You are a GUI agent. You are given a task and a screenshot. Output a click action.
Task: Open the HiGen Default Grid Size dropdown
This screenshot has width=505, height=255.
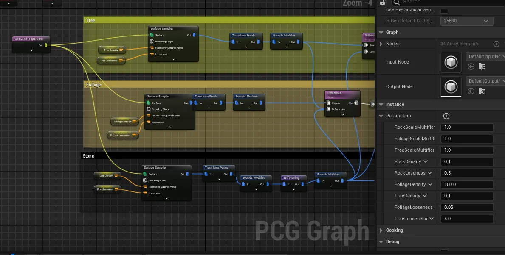[467, 21]
